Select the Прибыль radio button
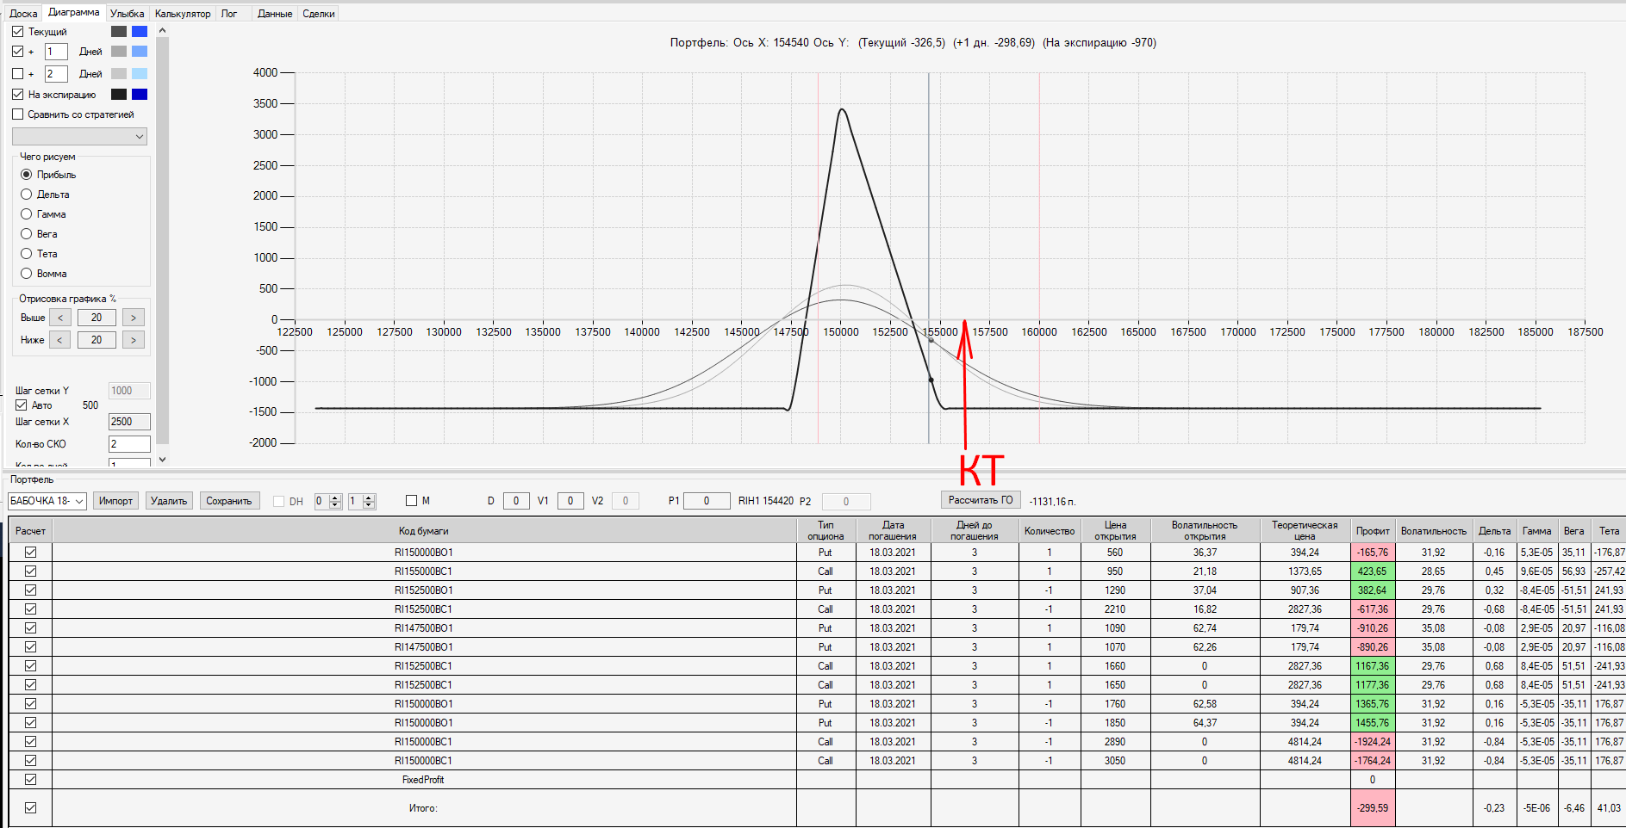 coord(27,175)
